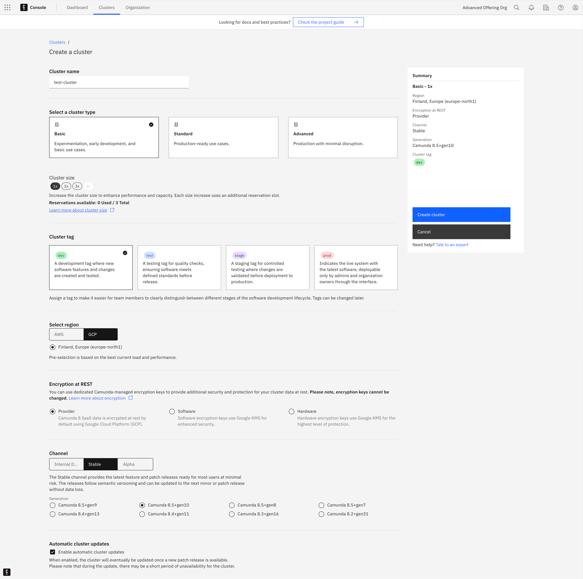
Task: Click the Cluster name input field
Action: tap(119, 82)
